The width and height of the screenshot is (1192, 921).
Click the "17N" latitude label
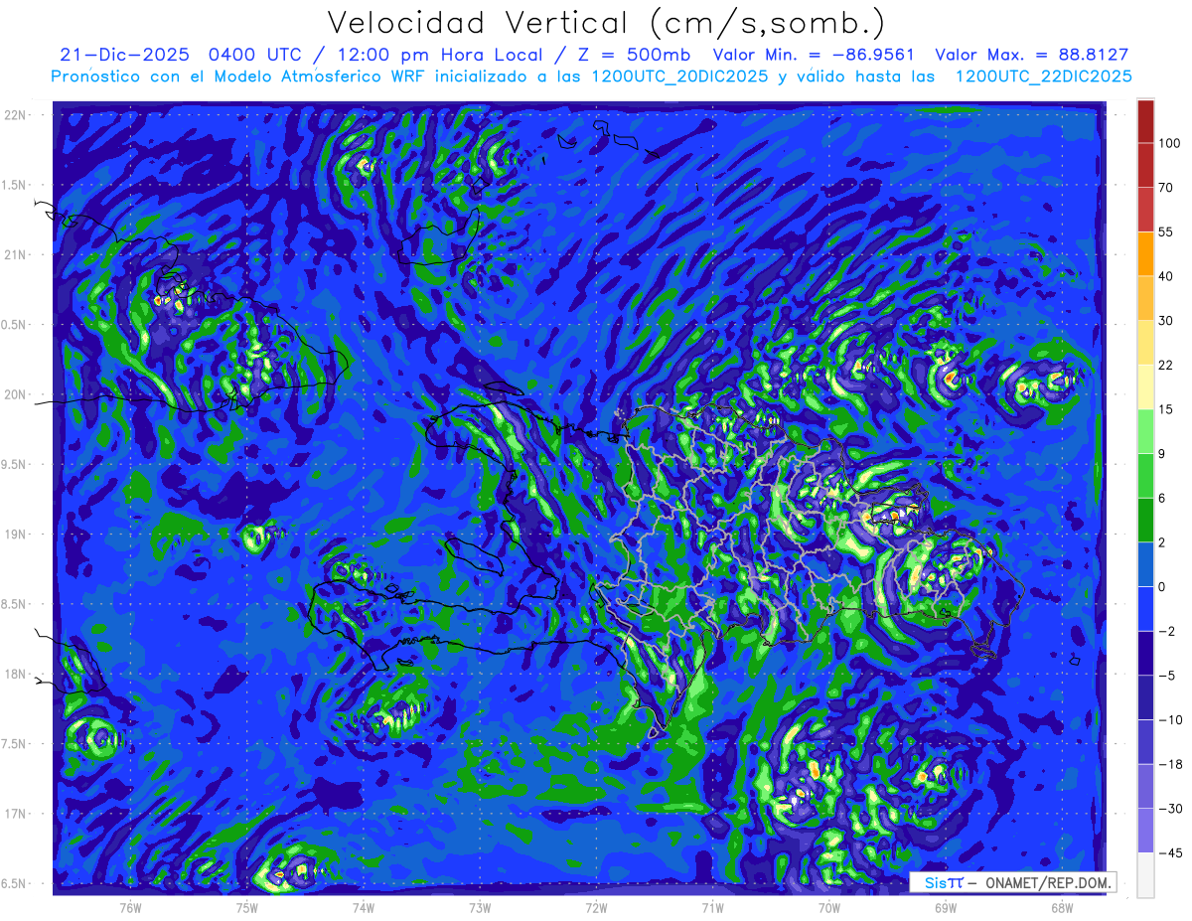tap(15, 814)
